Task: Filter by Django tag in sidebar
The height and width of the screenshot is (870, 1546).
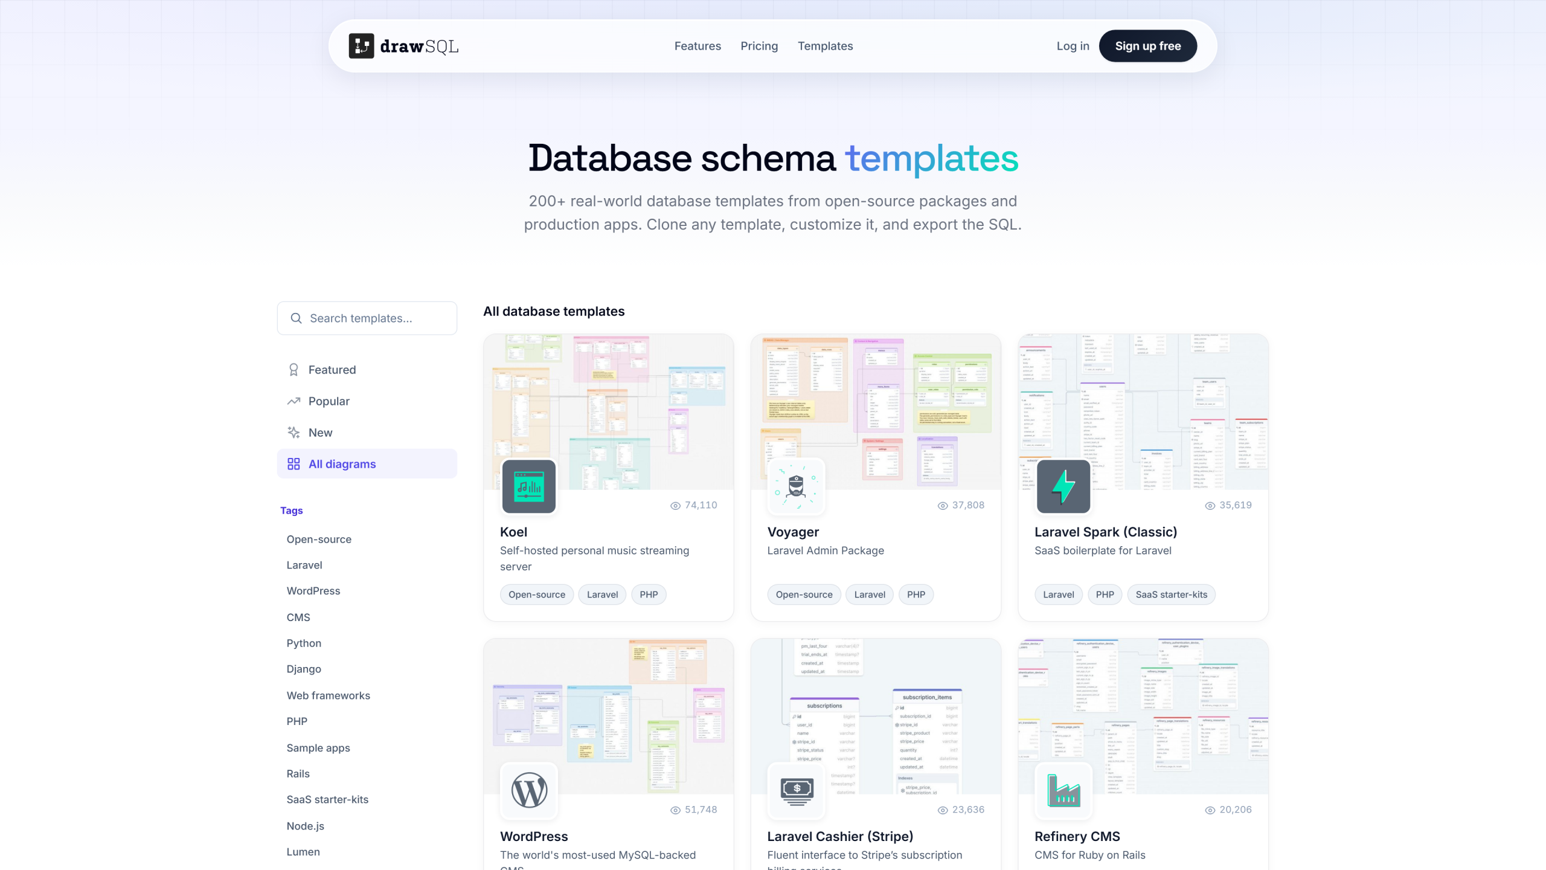Action: point(304,669)
